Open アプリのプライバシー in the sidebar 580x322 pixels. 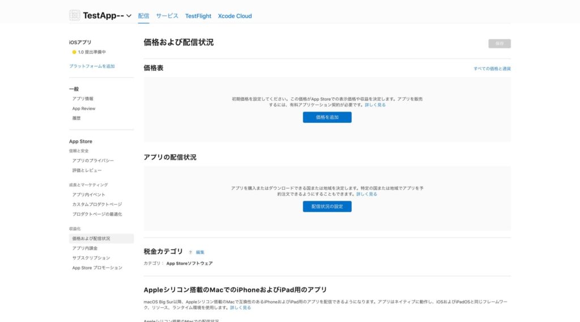coord(93,161)
